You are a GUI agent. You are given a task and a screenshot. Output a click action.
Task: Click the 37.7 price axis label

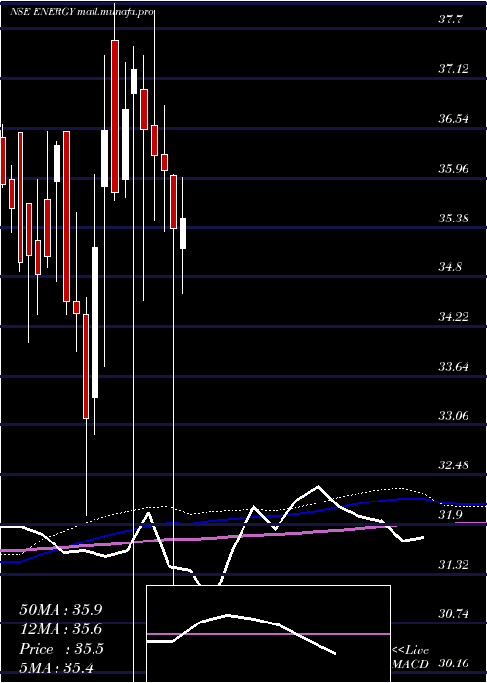pos(451,20)
